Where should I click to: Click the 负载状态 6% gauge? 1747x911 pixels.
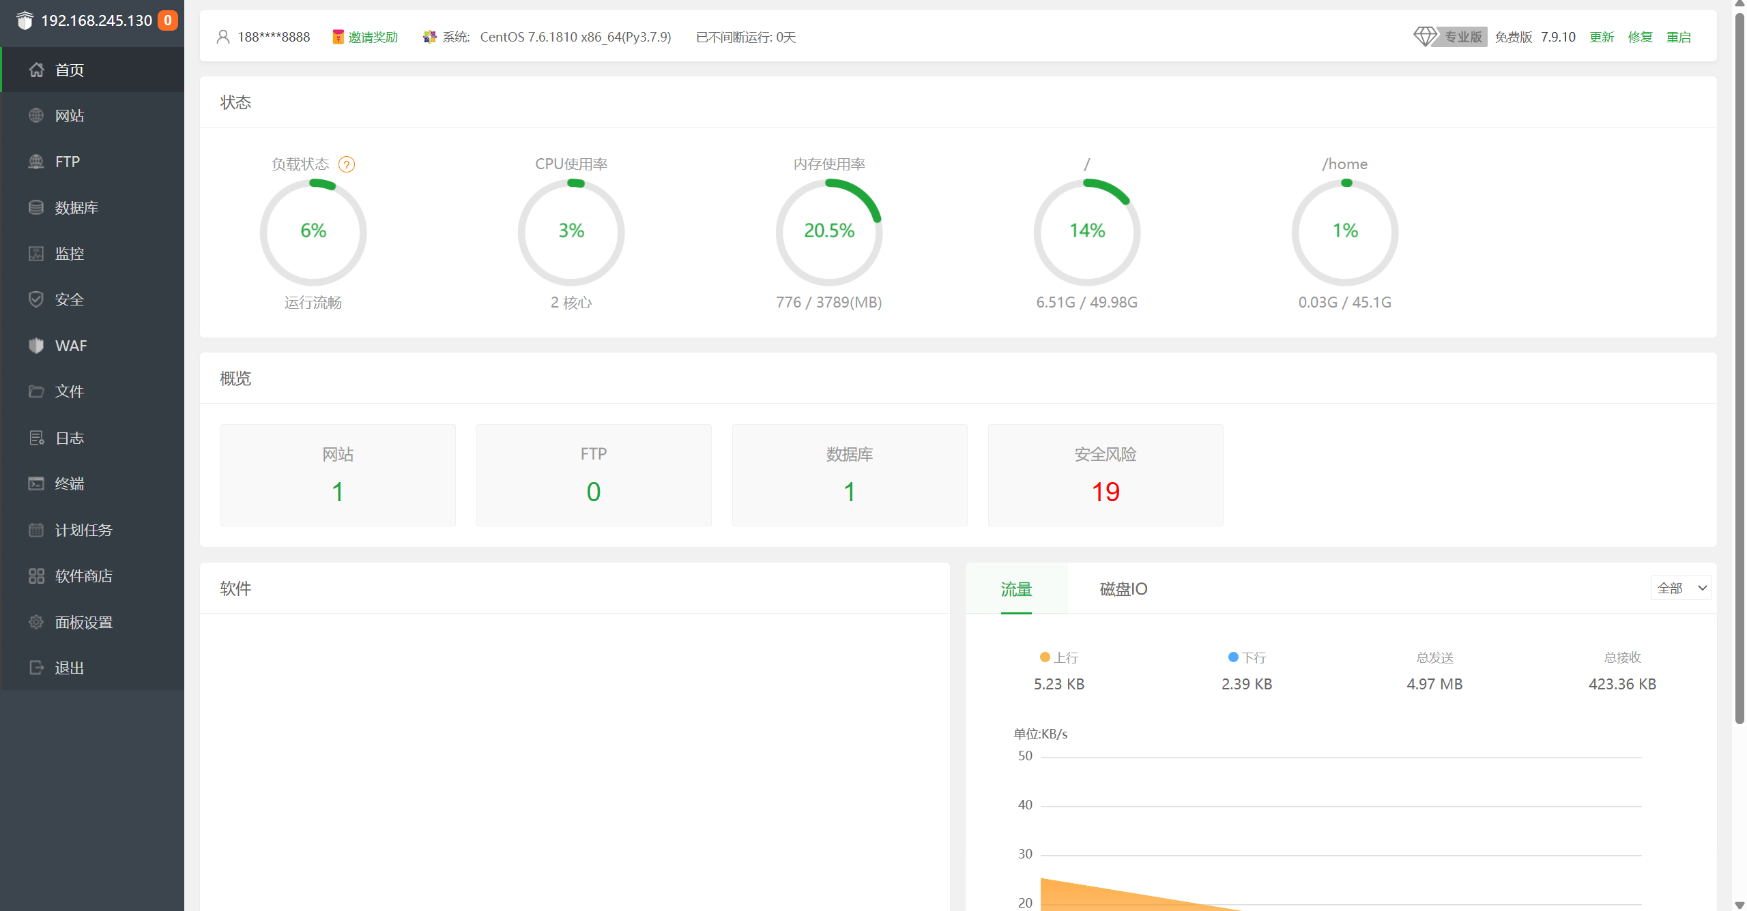pyautogui.click(x=313, y=232)
